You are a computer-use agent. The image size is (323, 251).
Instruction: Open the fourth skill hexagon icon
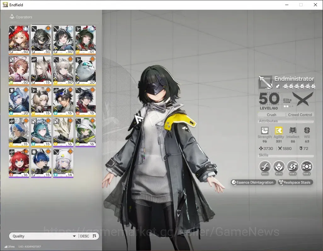[x=307, y=167]
